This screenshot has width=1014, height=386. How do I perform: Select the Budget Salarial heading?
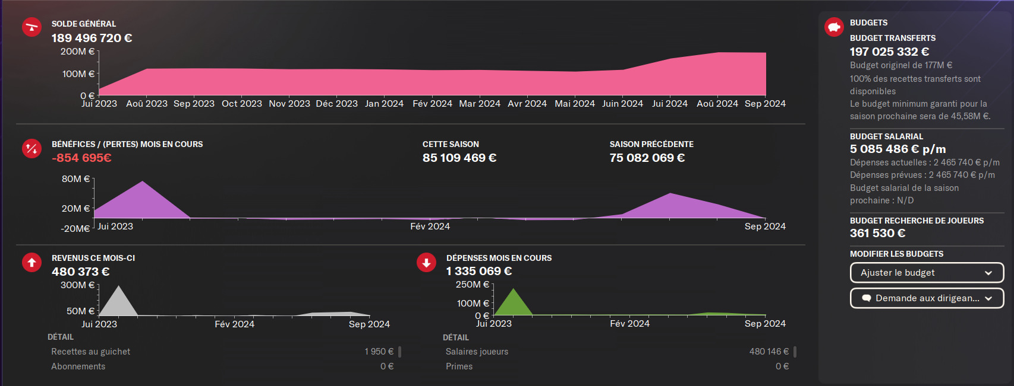886,136
